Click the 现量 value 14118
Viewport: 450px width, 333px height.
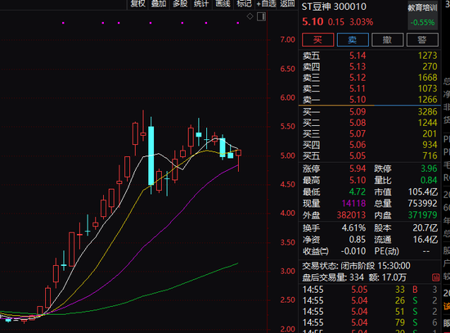pos(353,204)
